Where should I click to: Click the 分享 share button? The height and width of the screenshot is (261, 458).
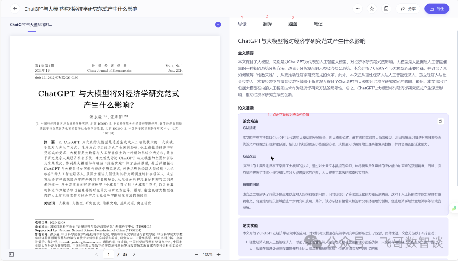[x=408, y=9]
